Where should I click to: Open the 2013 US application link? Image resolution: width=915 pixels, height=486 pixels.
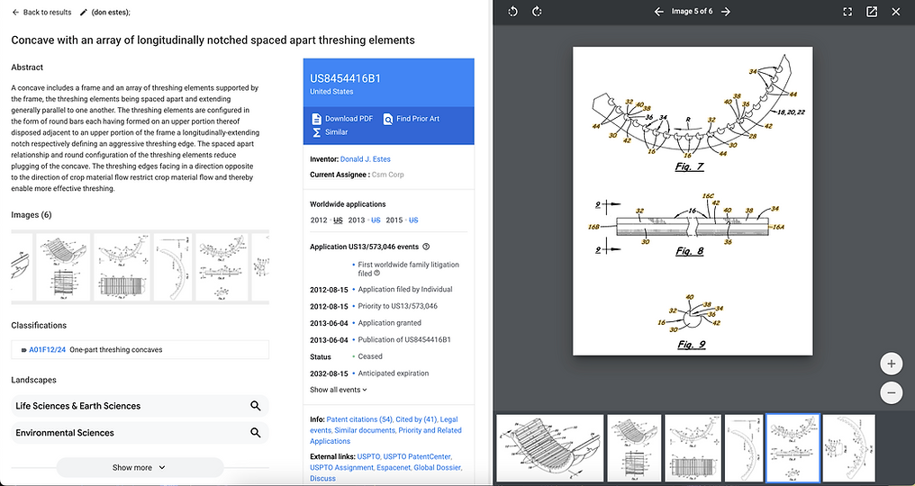pyautogui.click(x=376, y=220)
